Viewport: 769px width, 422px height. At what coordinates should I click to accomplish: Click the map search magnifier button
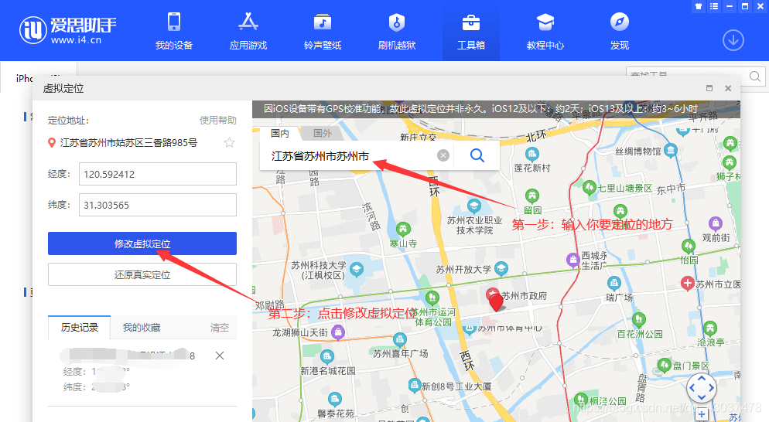click(x=477, y=155)
